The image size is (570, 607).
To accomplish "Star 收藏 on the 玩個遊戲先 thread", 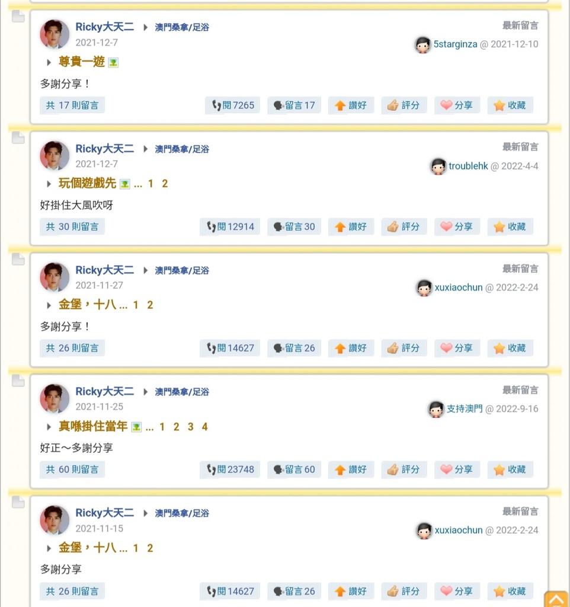I will (510, 226).
